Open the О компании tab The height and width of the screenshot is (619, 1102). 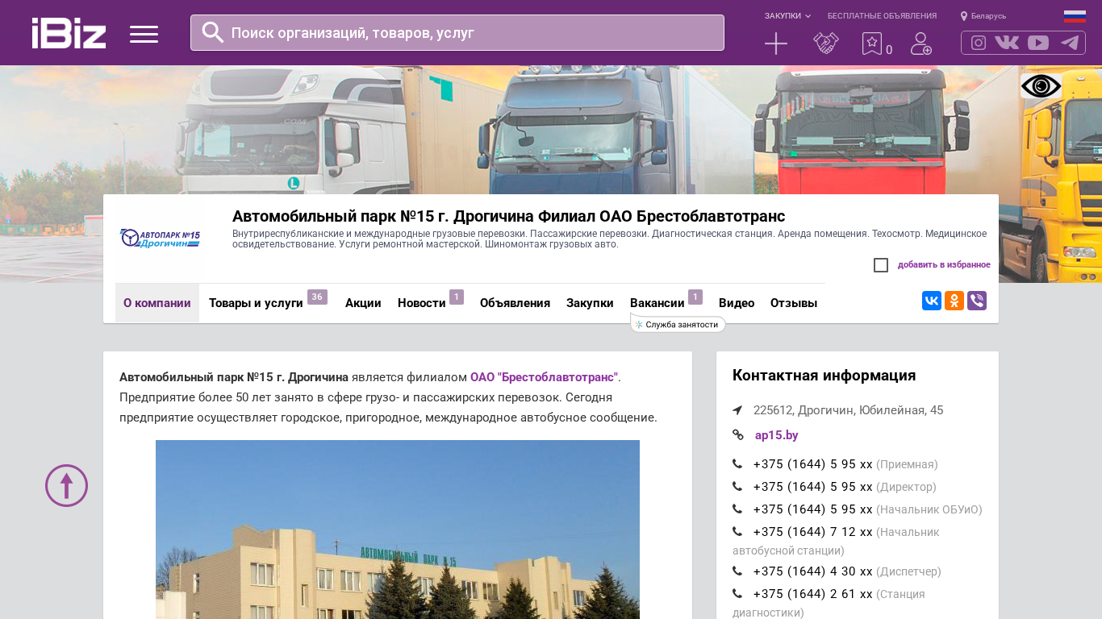(x=157, y=303)
